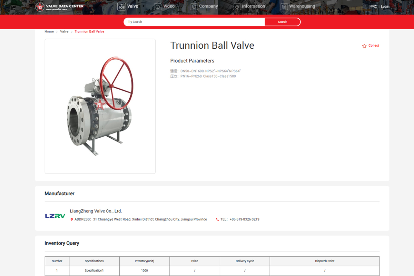Screen dimensions: 414x276
Task: Switch language to 中文
Action: point(373,7)
